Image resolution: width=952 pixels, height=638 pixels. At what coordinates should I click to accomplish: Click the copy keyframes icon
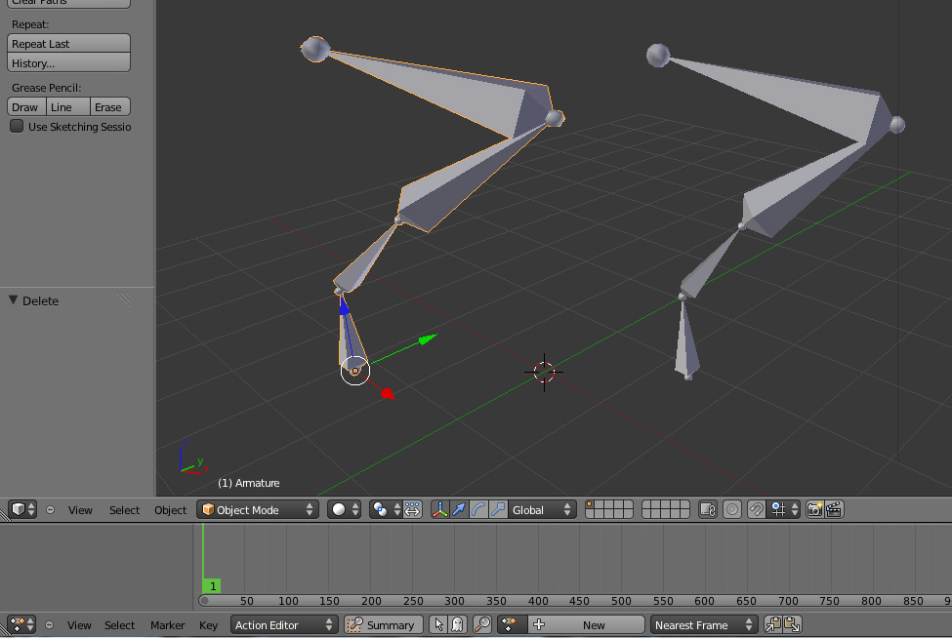pos(772,624)
